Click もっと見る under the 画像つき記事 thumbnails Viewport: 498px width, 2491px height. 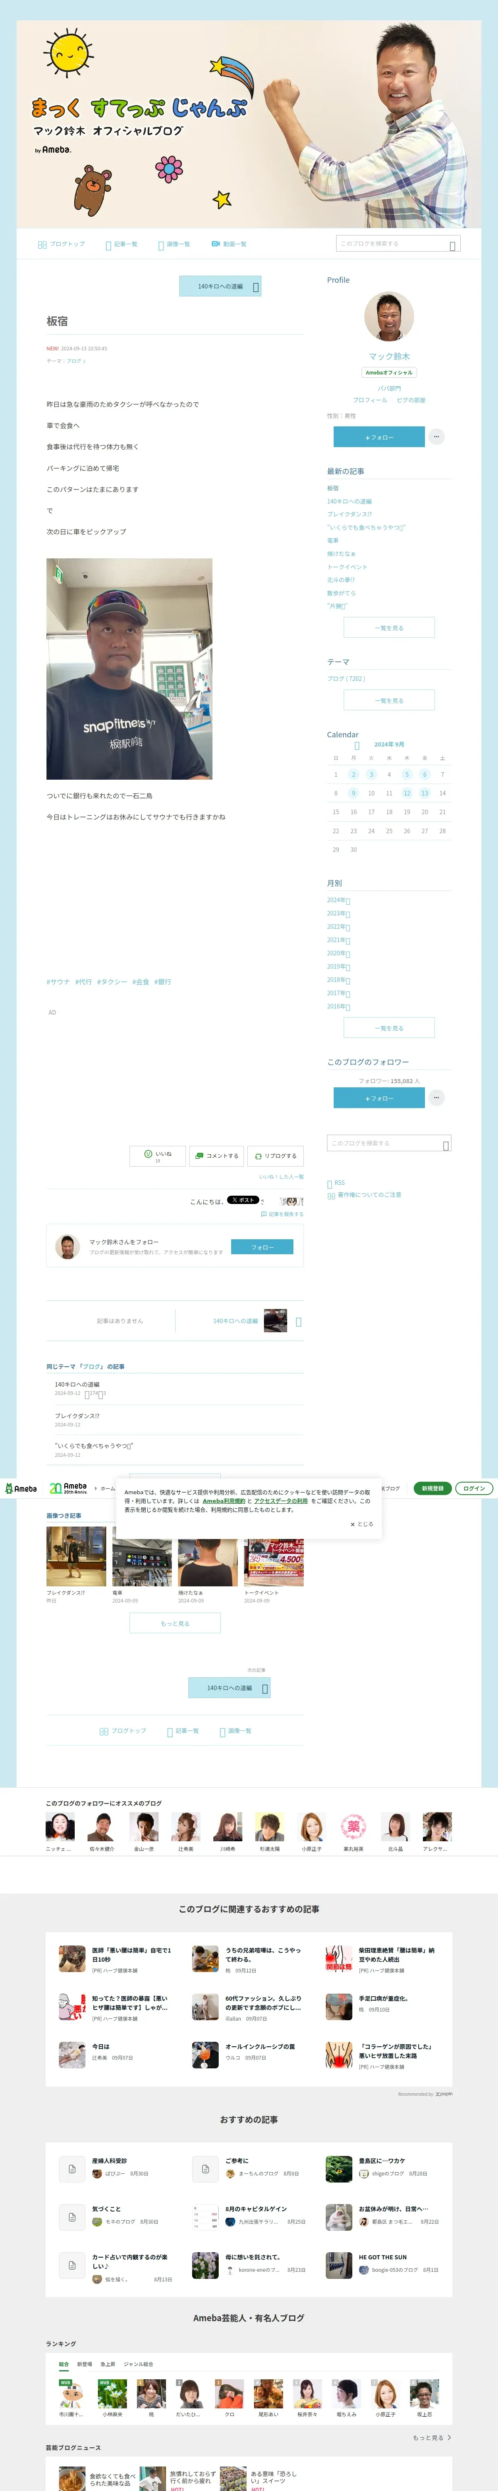click(175, 1624)
